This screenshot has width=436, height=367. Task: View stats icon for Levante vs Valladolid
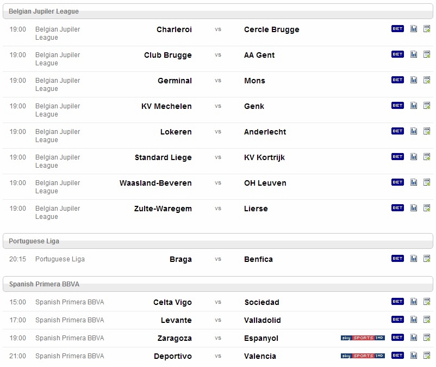(414, 320)
